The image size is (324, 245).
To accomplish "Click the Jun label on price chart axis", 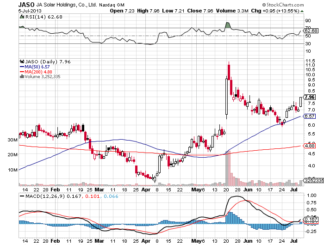I will 248,190.
